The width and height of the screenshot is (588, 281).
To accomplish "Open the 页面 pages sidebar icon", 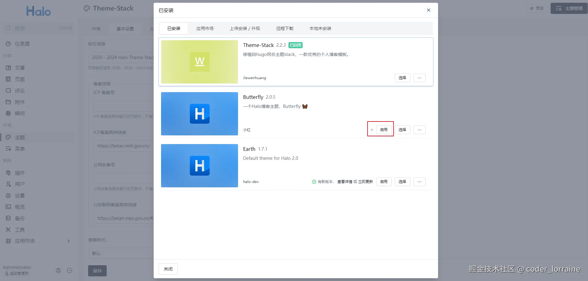I will pyautogui.click(x=8, y=79).
